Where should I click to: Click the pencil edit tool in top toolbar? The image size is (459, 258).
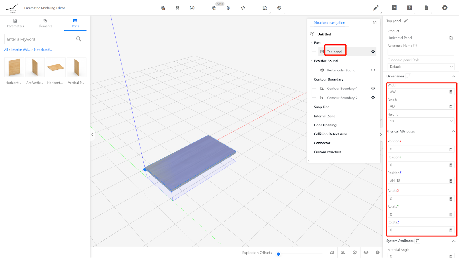pos(376,8)
